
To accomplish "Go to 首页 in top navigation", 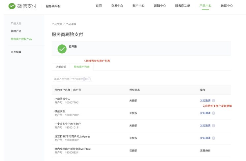I will point(99,6).
